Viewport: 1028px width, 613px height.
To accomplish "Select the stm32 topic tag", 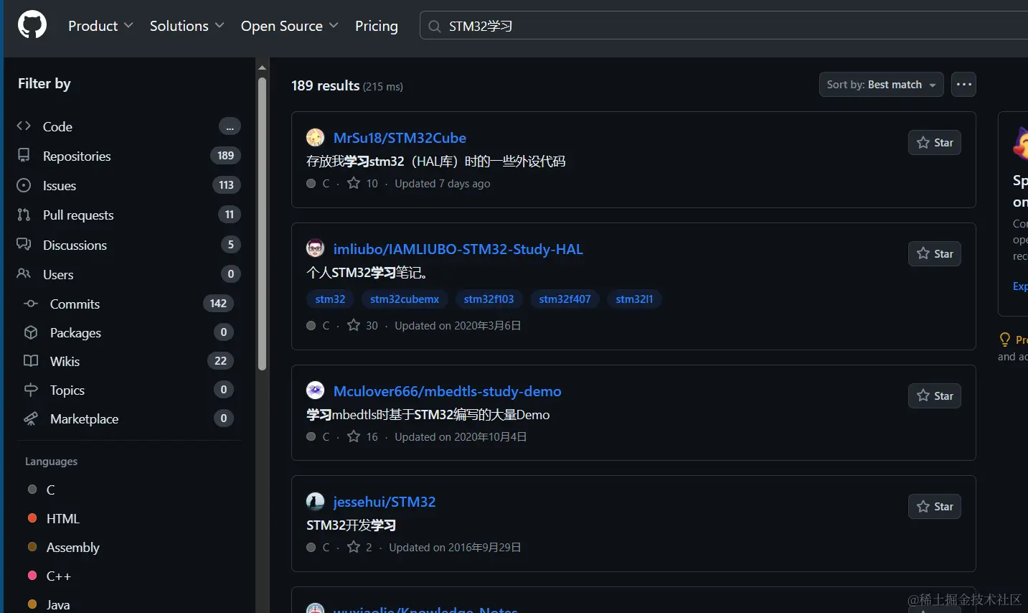I will point(330,299).
